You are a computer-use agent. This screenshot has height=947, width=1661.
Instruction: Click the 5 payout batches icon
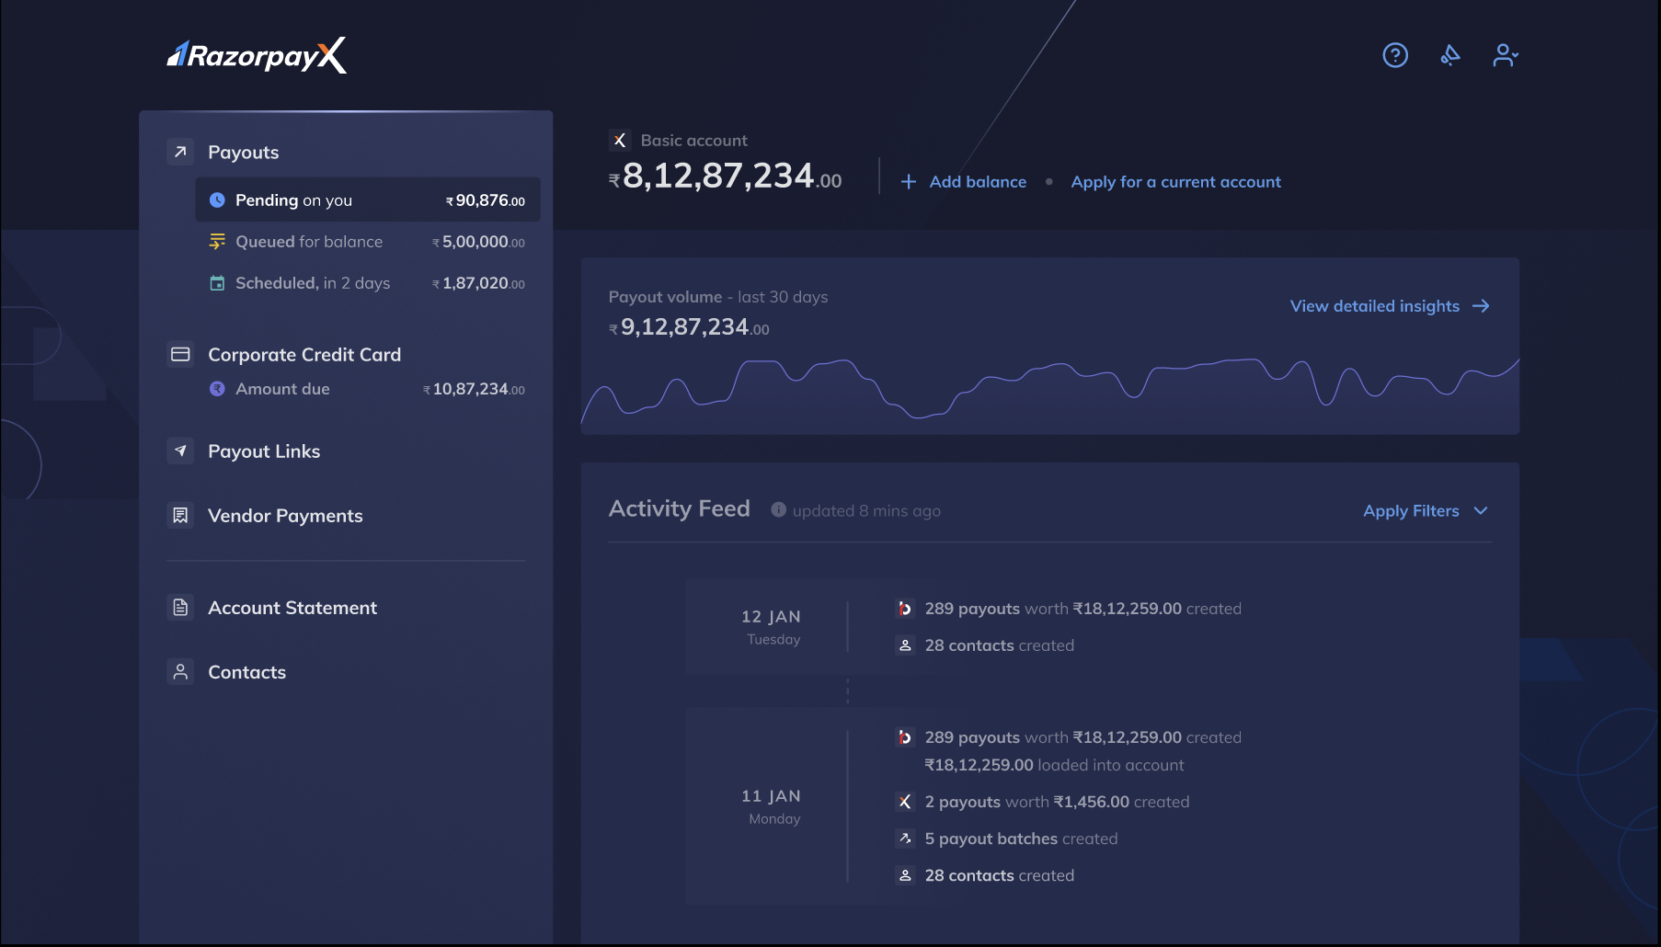pyautogui.click(x=905, y=839)
